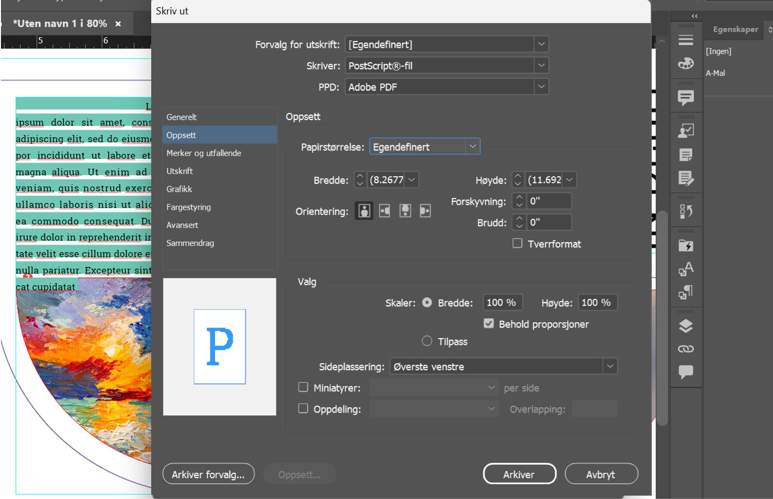This screenshot has height=499, width=773.
Task: Open the Høyde paper value dropdown arrow
Action: (570, 180)
